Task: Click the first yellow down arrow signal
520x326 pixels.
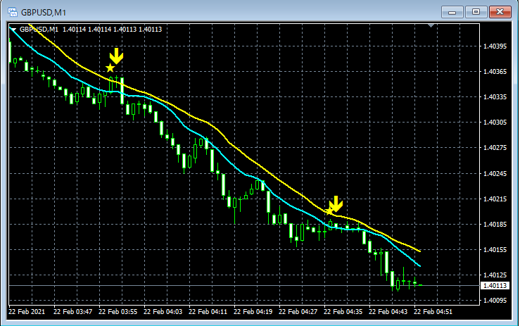Action: coord(116,56)
